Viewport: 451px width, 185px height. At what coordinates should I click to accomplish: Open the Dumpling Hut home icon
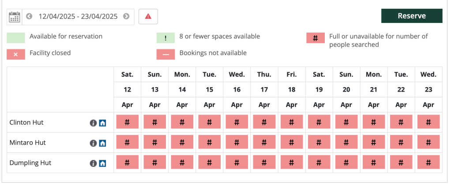tap(102, 163)
